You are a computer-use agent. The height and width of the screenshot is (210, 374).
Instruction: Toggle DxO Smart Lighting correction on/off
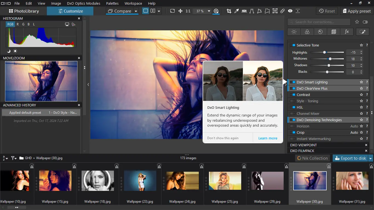coord(292,82)
